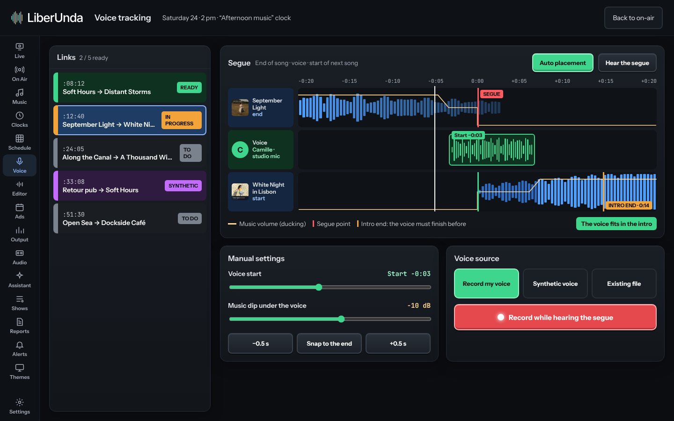The height and width of the screenshot is (421, 674).
Task: Click Back to on-air button
Action: [x=633, y=18]
